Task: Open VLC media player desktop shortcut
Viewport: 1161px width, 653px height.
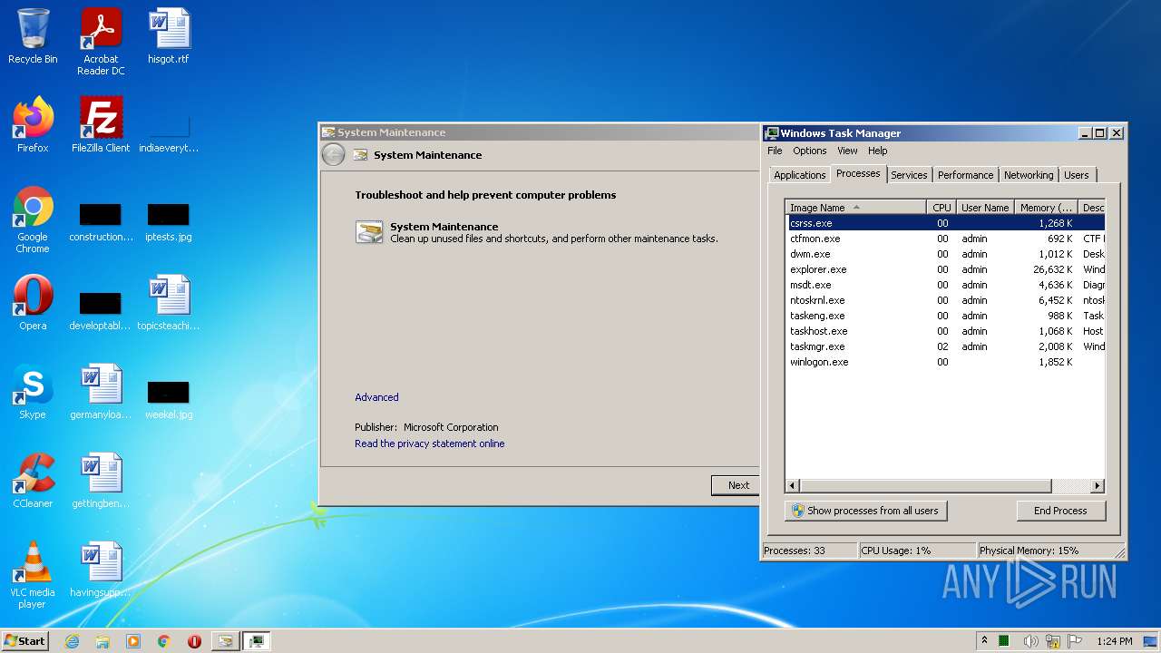Action: (x=33, y=575)
